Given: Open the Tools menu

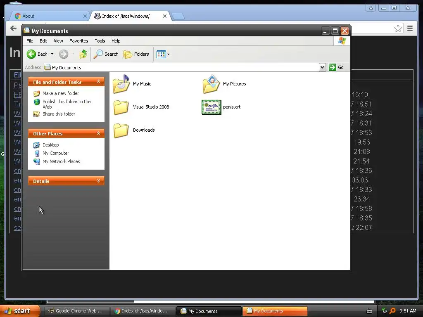Looking at the screenshot, I should [x=100, y=41].
